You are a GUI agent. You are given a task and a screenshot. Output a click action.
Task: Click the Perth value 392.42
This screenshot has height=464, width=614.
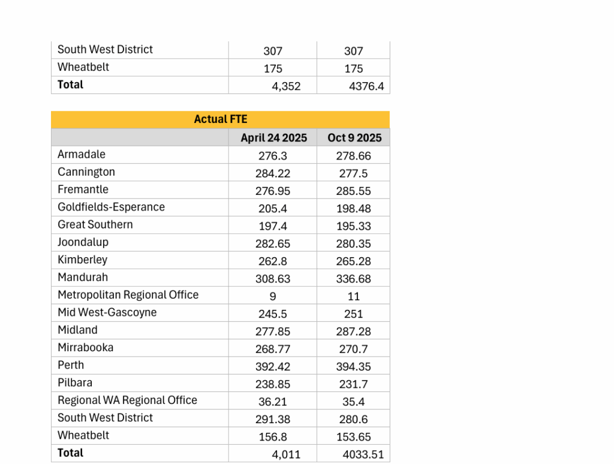273,366
